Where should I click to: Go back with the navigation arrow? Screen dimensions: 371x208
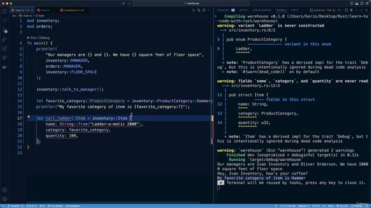pyautogui.click(x=123, y=3)
